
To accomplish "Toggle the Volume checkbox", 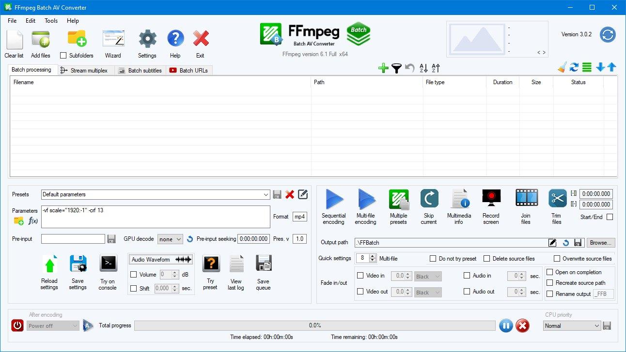I will tap(134, 275).
